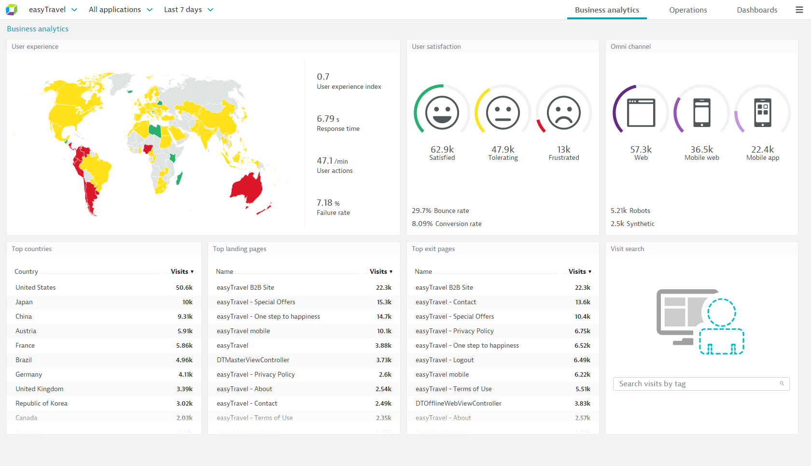Select United States in Top countries
The image size is (811, 466).
(104, 287)
